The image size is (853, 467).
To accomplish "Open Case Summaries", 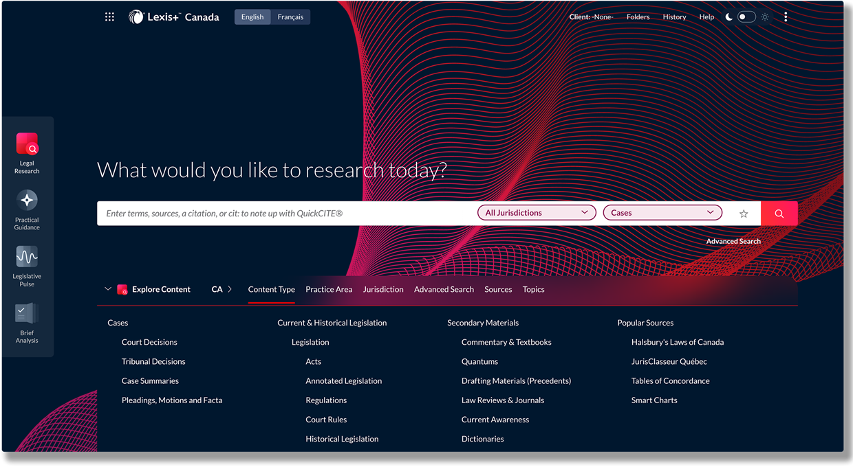I will (150, 380).
